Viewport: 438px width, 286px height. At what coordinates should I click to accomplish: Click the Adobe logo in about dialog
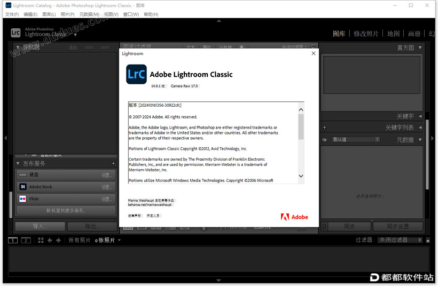[294, 217]
